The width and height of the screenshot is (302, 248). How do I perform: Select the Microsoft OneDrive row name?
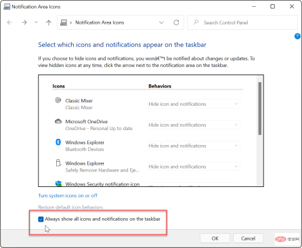click(x=87, y=121)
